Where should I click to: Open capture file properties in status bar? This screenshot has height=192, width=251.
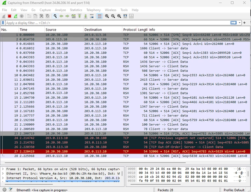10,190
